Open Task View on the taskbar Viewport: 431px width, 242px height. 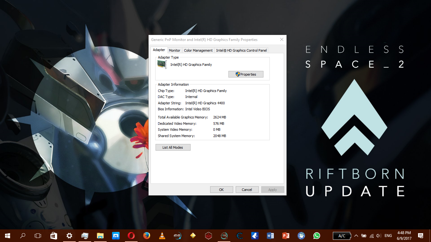click(x=38, y=236)
